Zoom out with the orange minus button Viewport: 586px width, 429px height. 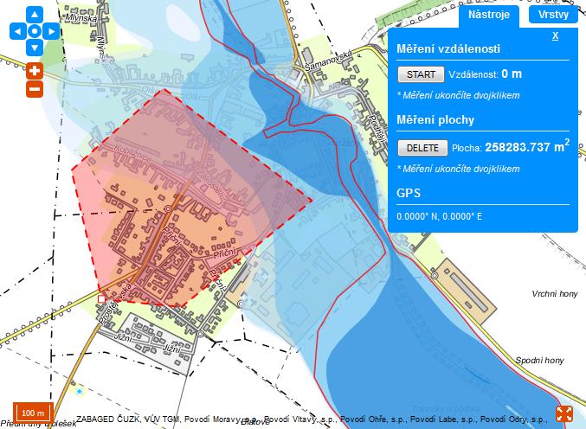click(x=34, y=88)
